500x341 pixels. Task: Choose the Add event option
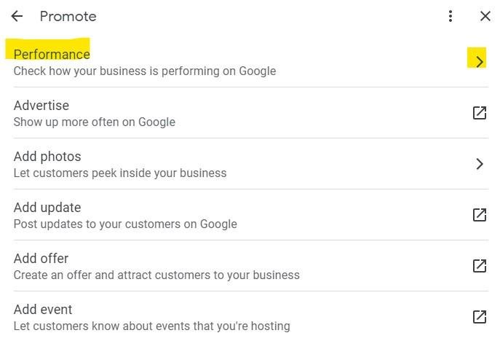(250, 317)
